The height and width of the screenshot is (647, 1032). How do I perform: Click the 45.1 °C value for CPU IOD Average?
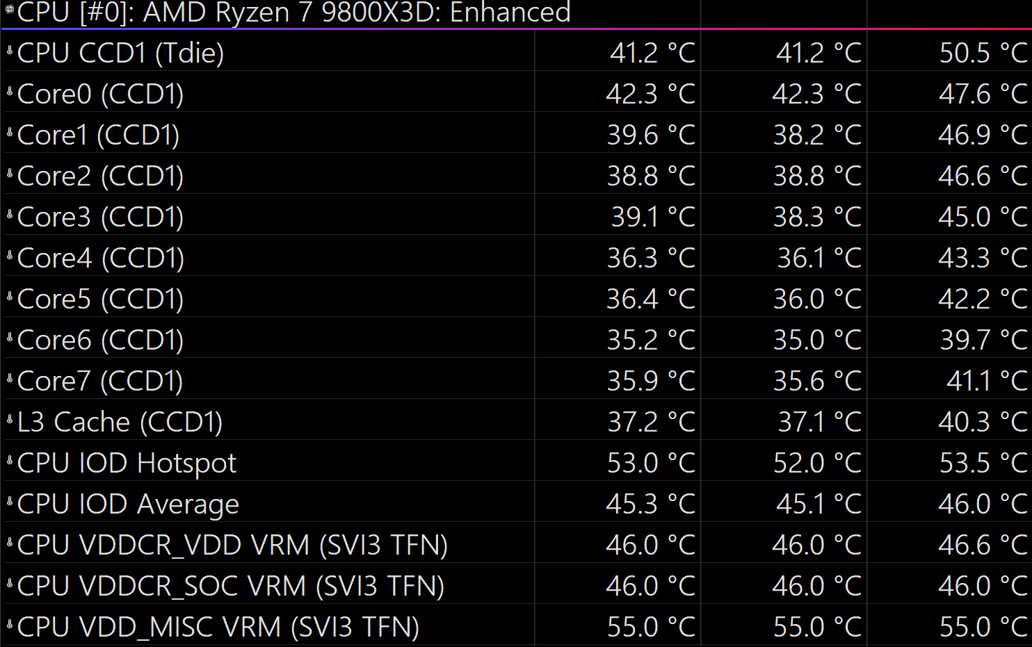point(819,505)
